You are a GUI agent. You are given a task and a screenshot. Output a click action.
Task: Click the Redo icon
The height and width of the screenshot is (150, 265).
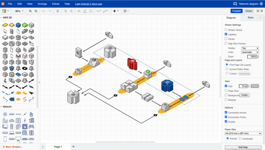coord(50,11)
